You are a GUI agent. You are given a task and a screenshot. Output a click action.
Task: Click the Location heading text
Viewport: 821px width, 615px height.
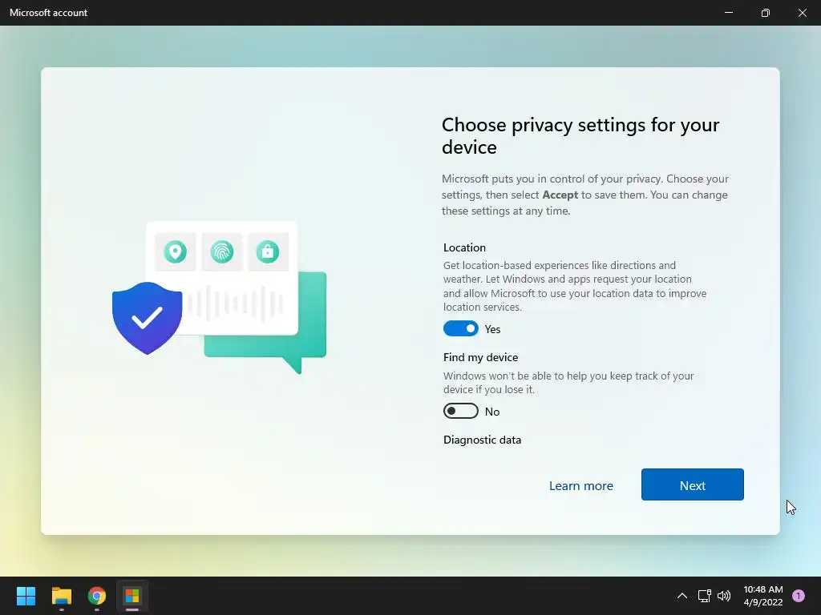click(x=464, y=247)
